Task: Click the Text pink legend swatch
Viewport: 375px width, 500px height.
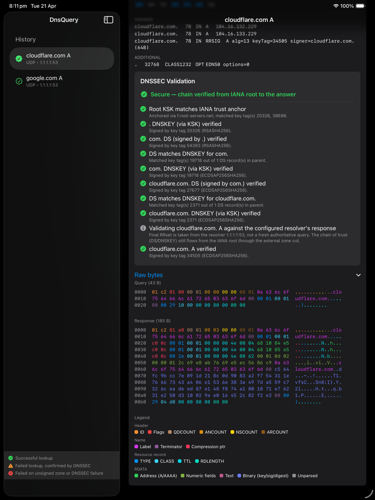Action: point(221,476)
